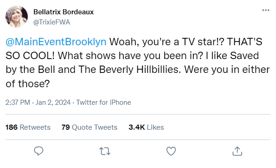Click Bellatrix Bordeaux's profile picture
Screen dimensions: 276x168
[17, 17]
